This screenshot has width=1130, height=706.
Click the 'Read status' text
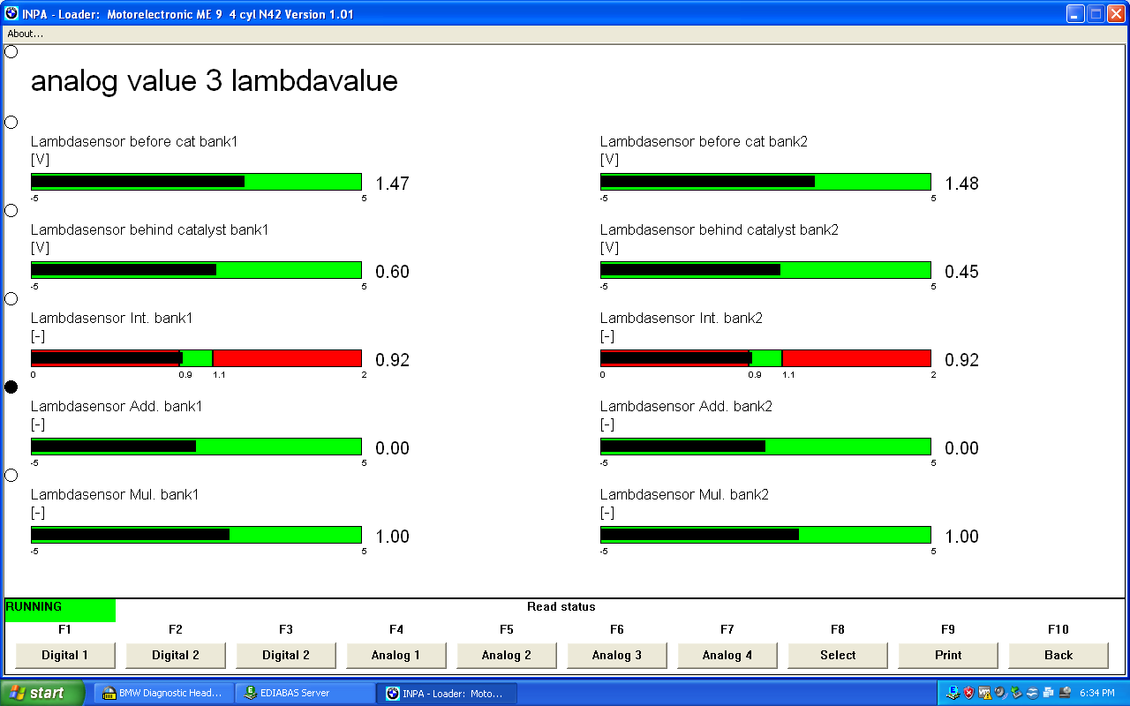pos(561,607)
